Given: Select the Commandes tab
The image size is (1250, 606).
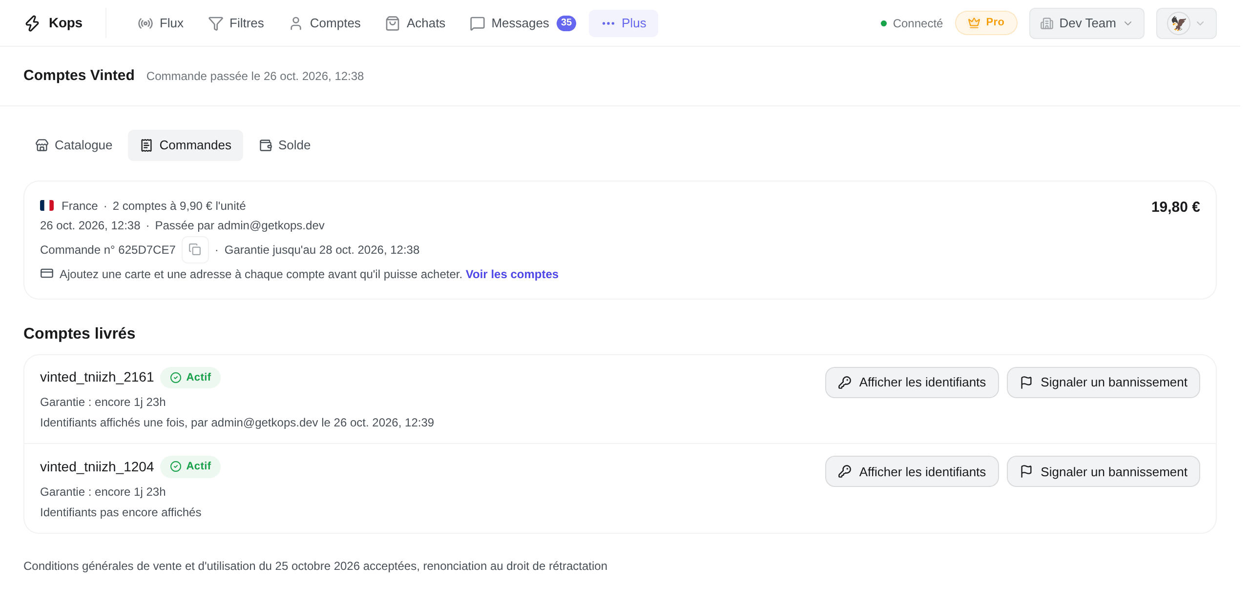Looking at the screenshot, I should pos(186,145).
